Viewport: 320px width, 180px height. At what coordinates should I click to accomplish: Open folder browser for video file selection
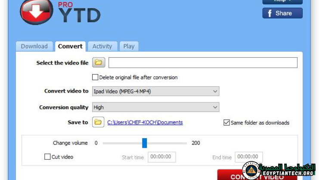[99, 62]
